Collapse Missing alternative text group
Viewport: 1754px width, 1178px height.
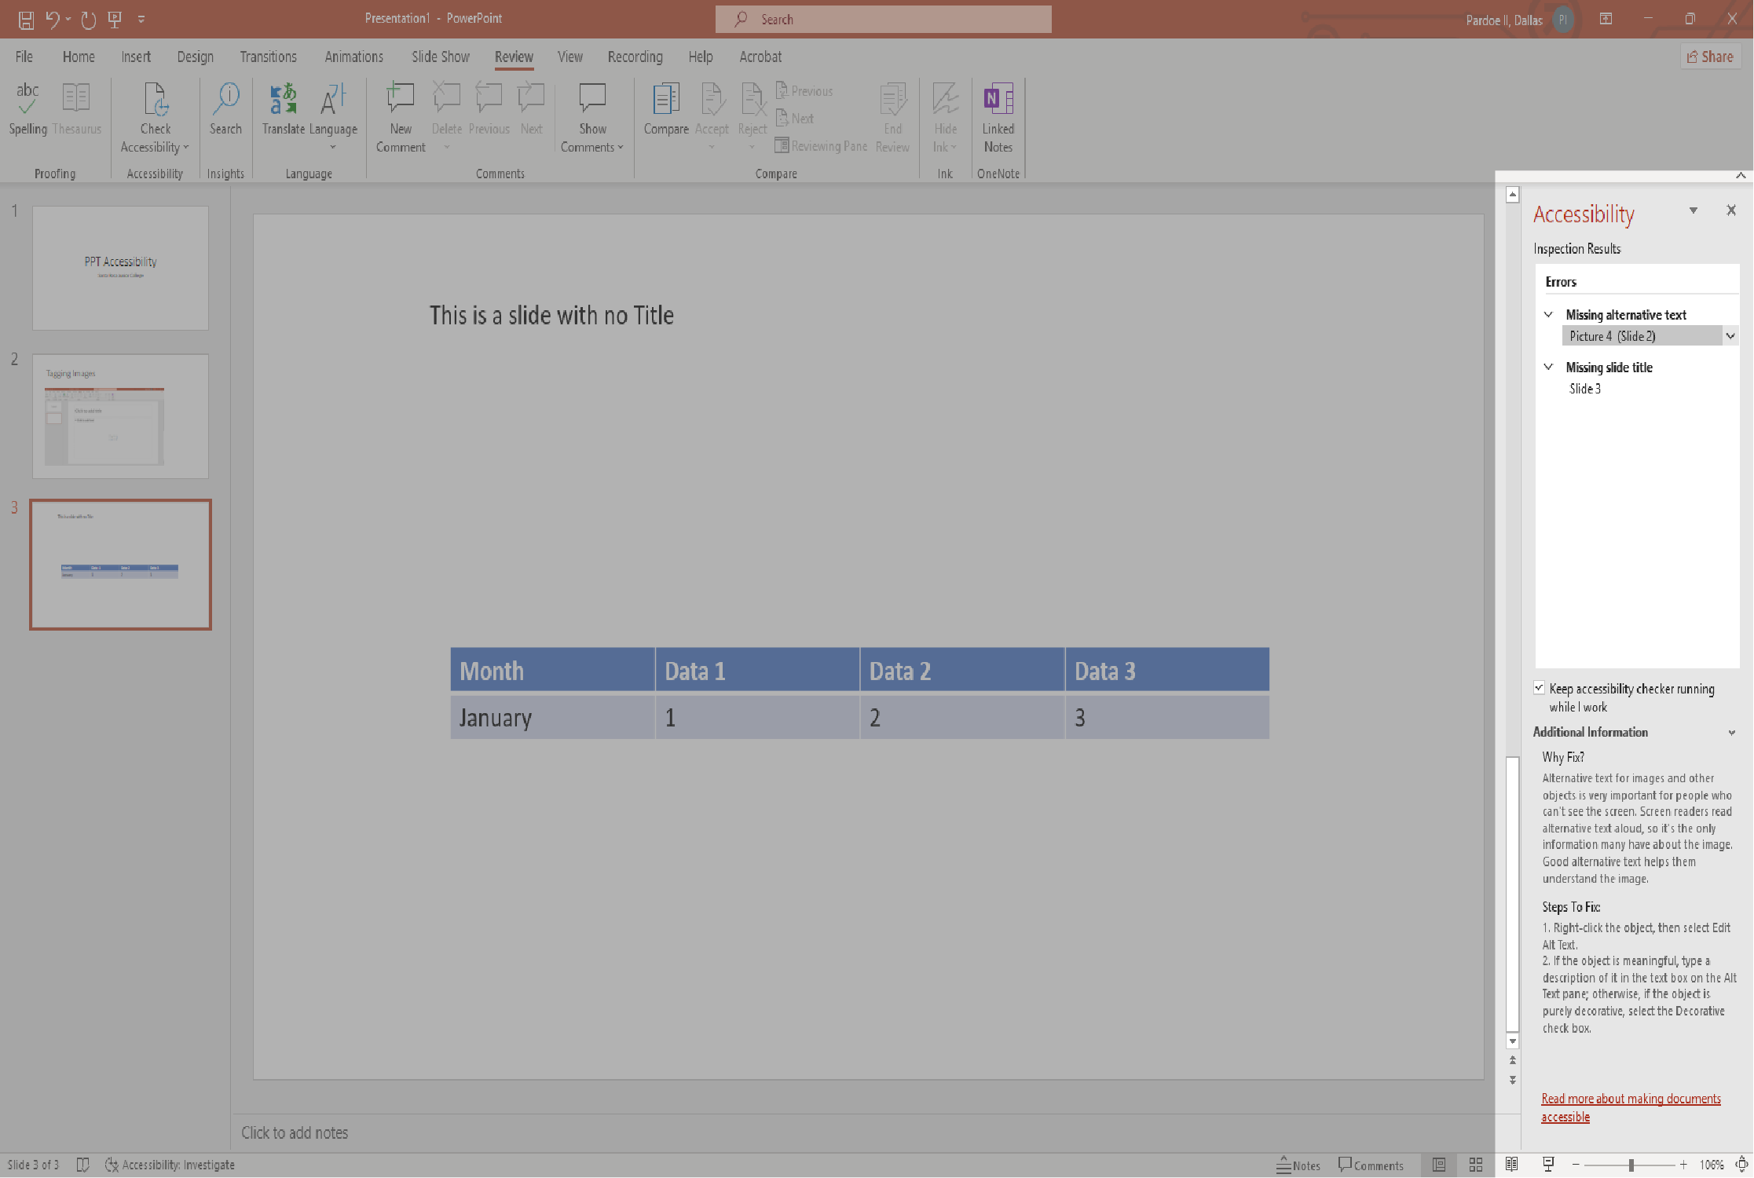click(1548, 315)
